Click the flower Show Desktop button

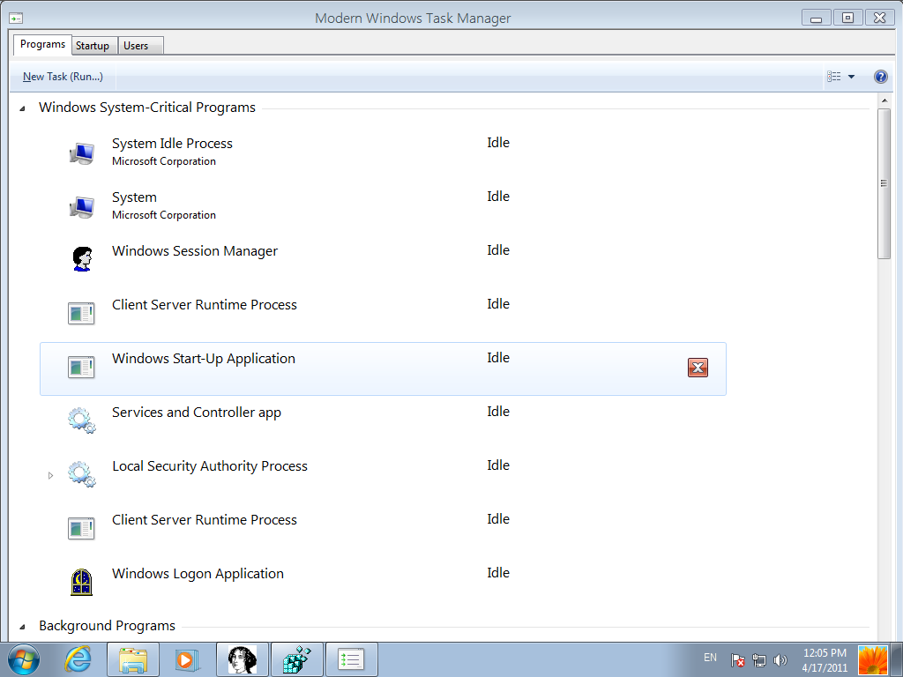[872, 660]
